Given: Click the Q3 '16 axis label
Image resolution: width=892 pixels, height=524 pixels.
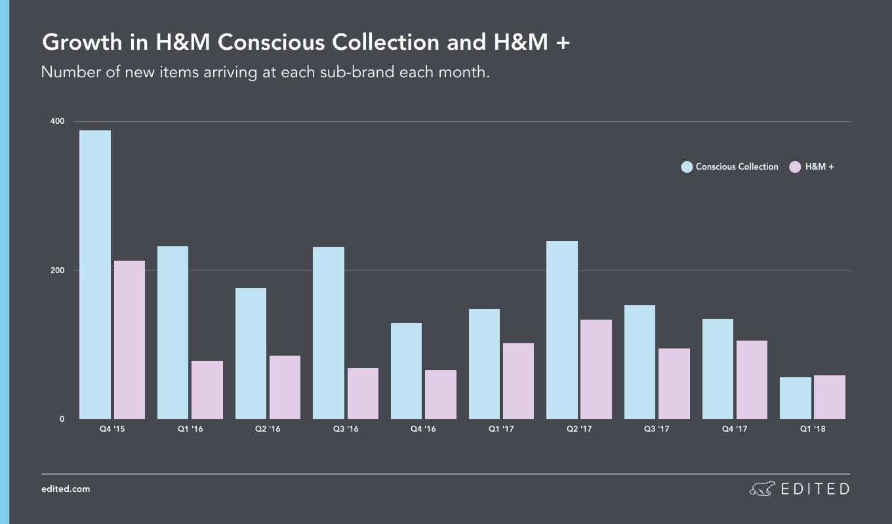Looking at the screenshot, I should tap(346, 429).
